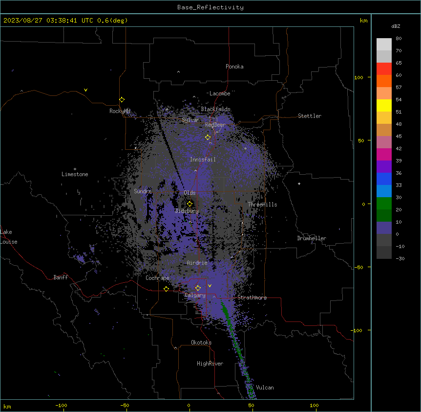Click the -100 bottom axis tick label
The image size is (421, 412).
coord(61,405)
